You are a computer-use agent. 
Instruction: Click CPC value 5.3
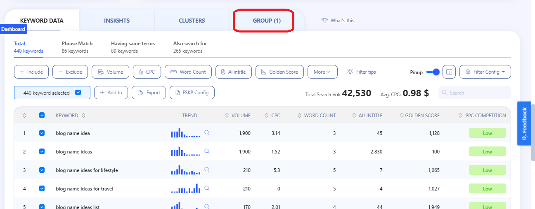277,170
